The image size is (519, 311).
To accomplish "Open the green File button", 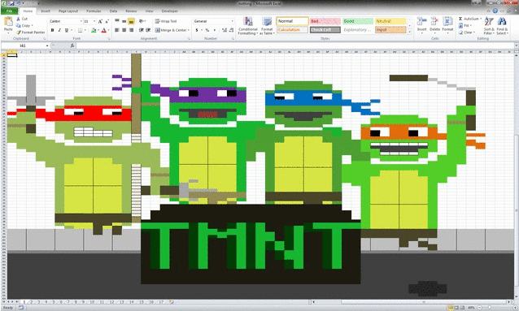I will tap(9, 11).
